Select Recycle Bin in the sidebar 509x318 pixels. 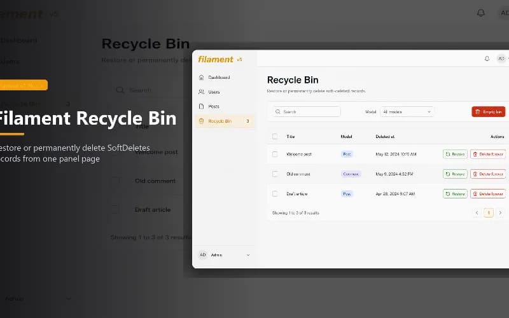(x=224, y=121)
